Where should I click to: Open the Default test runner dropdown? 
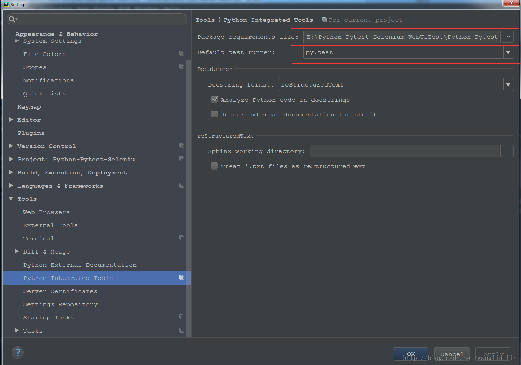[x=508, y=52]
